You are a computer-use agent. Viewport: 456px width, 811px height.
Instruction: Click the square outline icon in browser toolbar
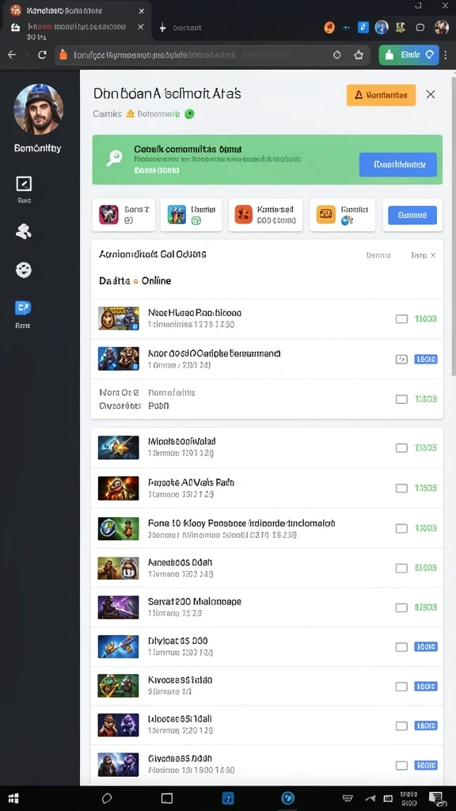click(420, 28)
